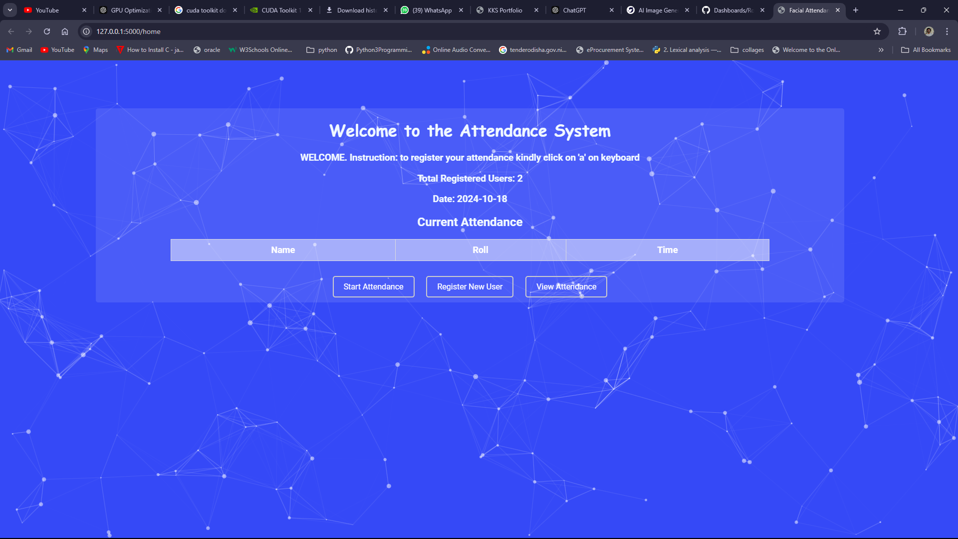This screenshot has height=539, width=958.
Task: Open a new browser tab
Action: [856, 10]
